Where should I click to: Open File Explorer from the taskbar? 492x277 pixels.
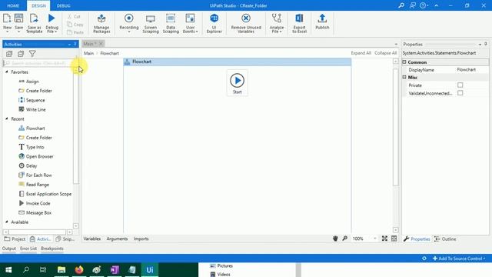[61, 270]
